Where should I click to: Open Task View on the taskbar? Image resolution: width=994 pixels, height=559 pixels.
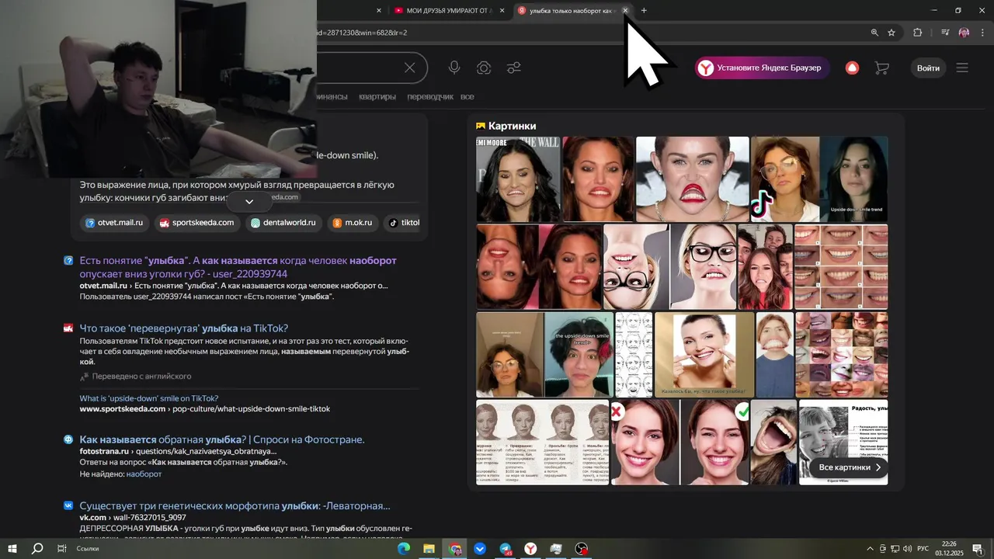pyautogui.click(x=61, y=548)
